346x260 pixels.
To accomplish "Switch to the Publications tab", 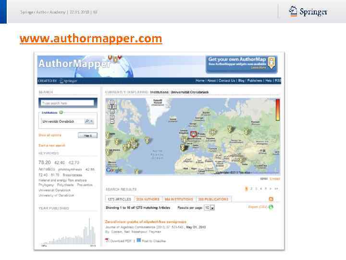I will click(x=213, y=199).
